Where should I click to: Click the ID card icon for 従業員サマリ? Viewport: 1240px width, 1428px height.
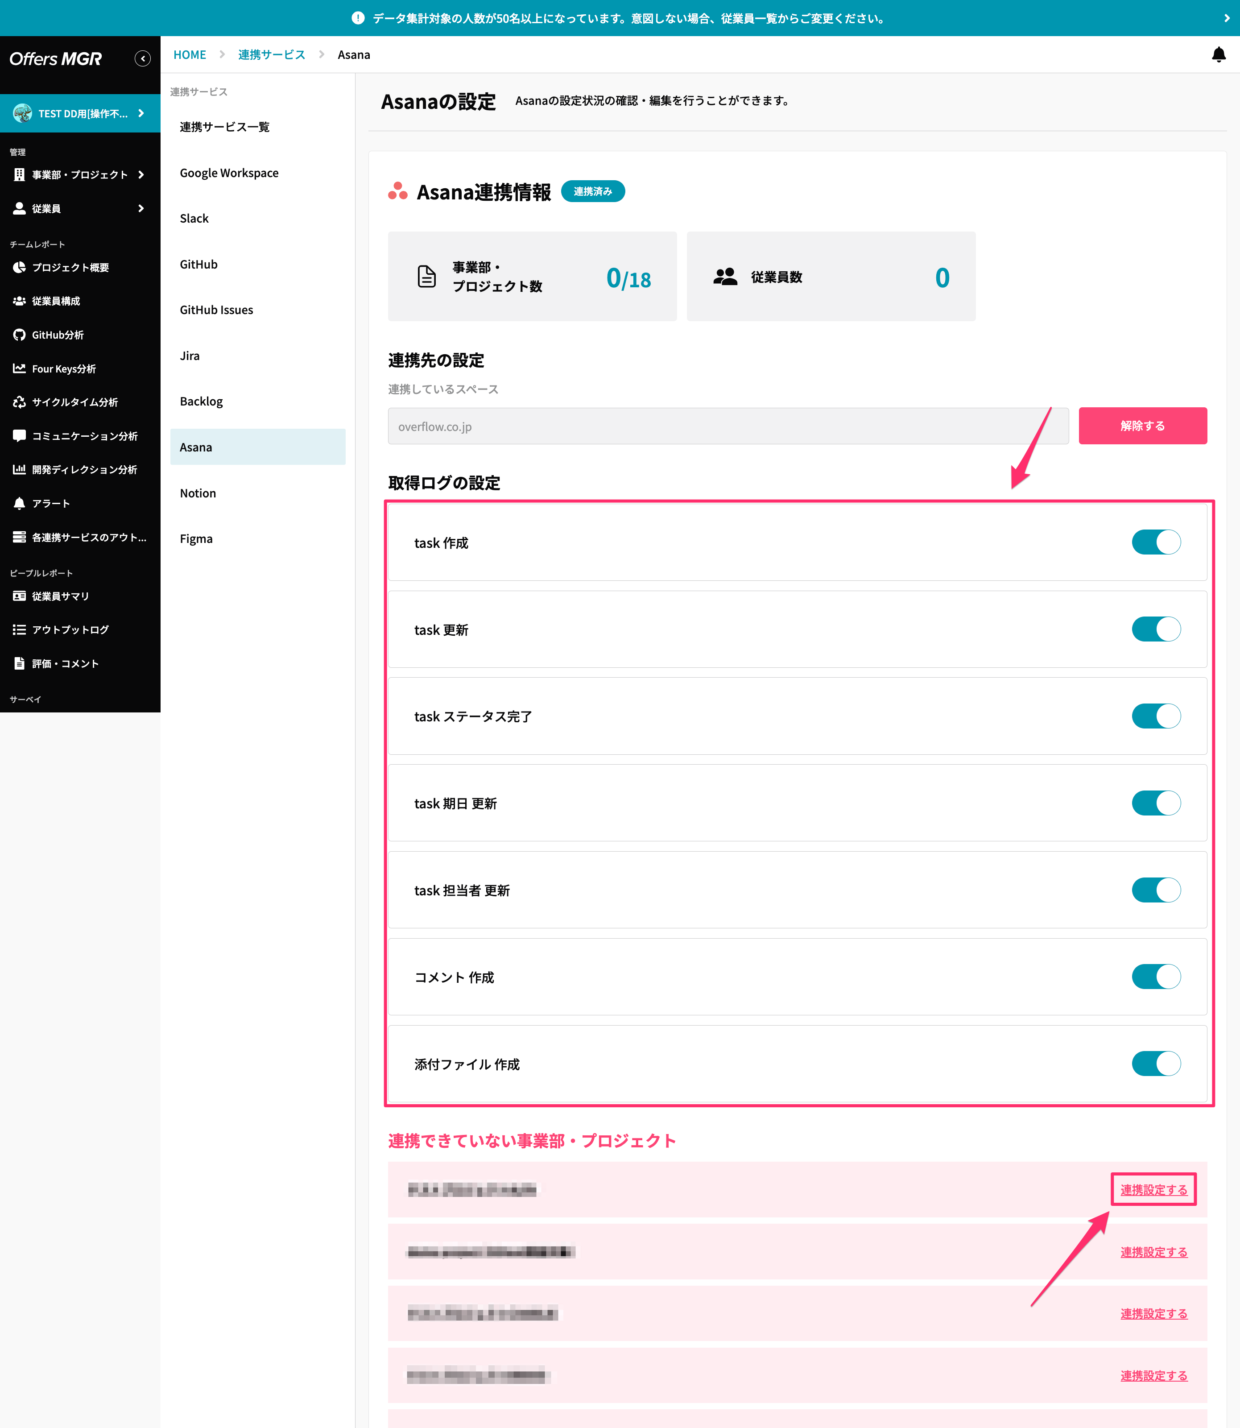(x=19, y=596)
